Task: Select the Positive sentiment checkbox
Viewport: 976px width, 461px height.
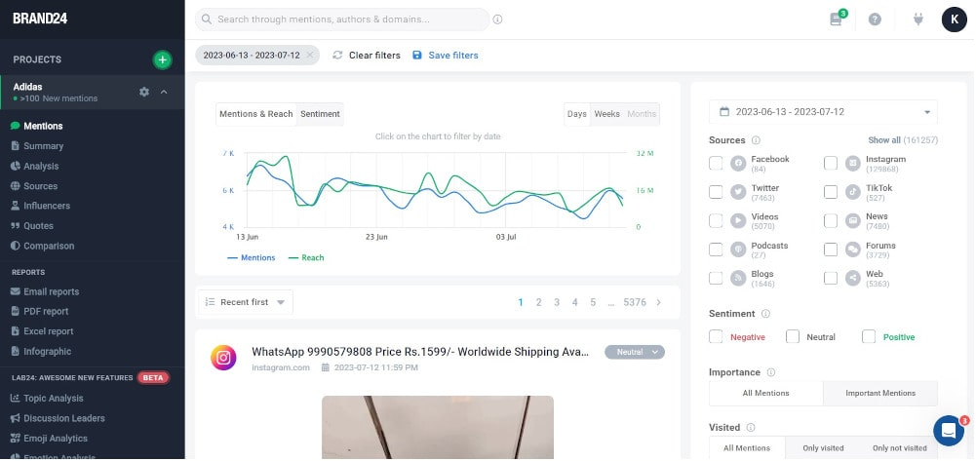Action: point(869,336)
